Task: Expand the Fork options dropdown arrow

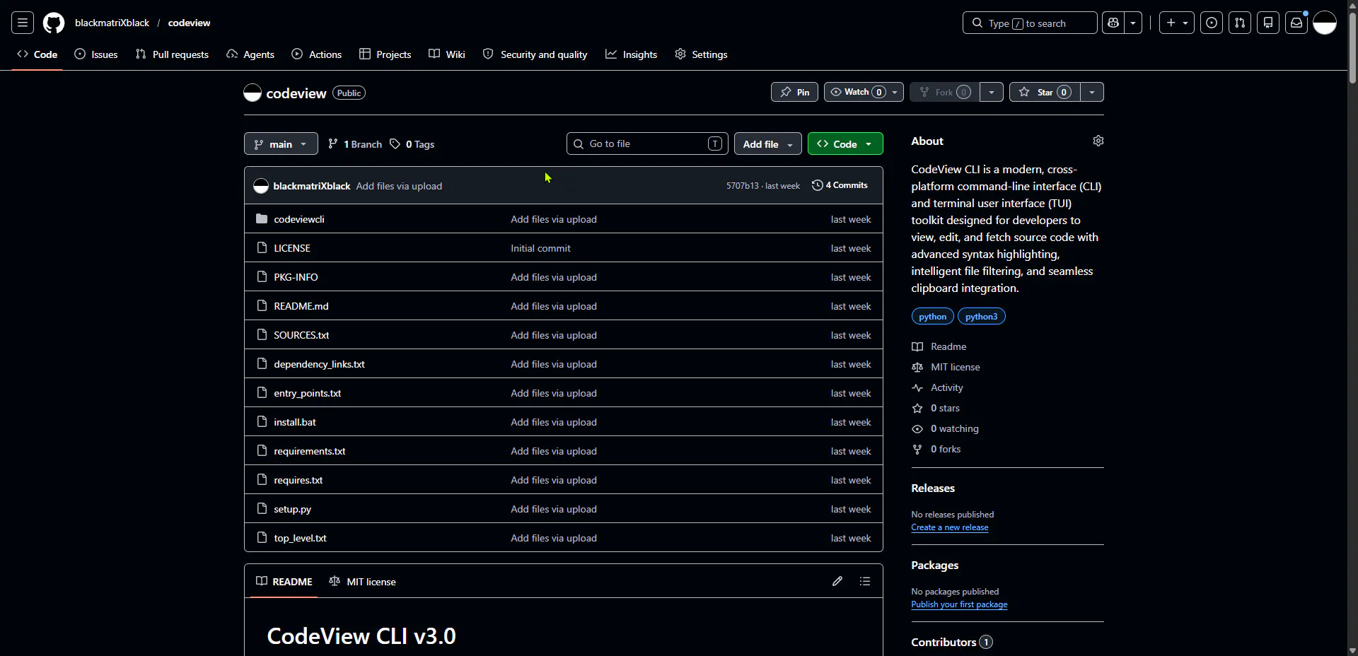Action: 992,92
